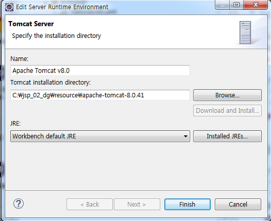The height and width of the screenshot is (221, 271).
Task: Close the Edit Server Runtime Environment dialog
Action: pyautogui.click(x=255, y=5)
